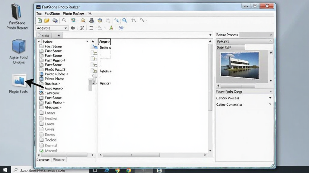Click the gray magnifier toolbar icon
309x173 pixels.
click(x=64, y=20)
